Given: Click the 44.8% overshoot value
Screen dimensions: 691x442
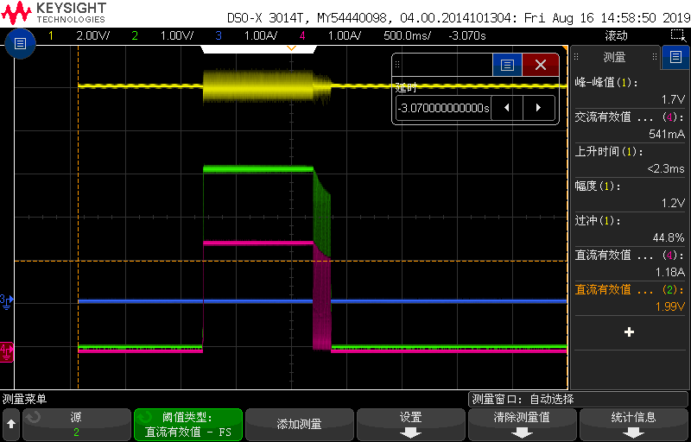Looking at the screenshot, I should [669, 237].
